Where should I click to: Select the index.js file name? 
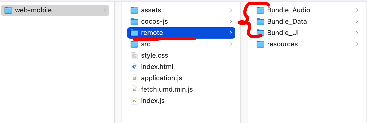coord(153,101)
